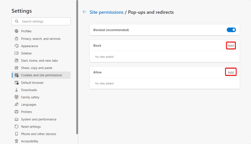Screen dimensions: 251x144
Task: Click the Appearance palette icon
Action: [16, 46]
